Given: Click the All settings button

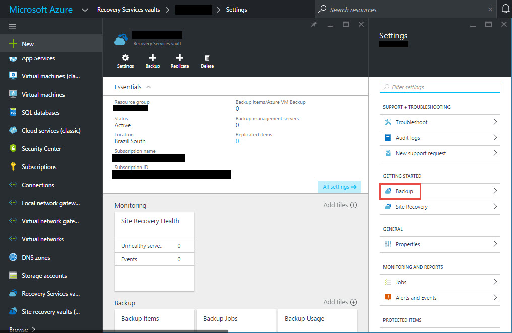Looking at the screenshot, I should (x=339, y=186).
